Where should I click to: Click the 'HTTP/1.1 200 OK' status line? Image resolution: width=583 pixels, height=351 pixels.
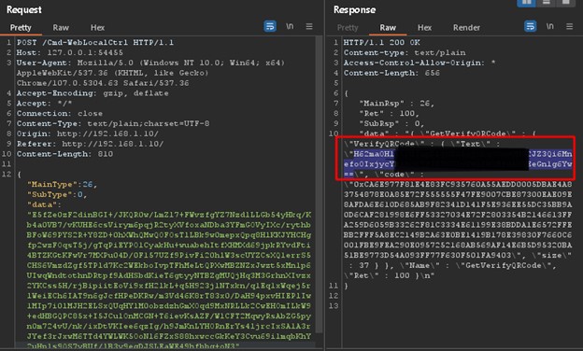(x=381, y=42)
